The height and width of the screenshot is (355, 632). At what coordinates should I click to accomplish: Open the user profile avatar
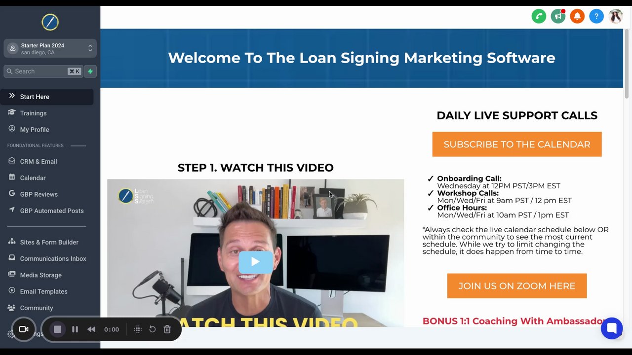616,16
